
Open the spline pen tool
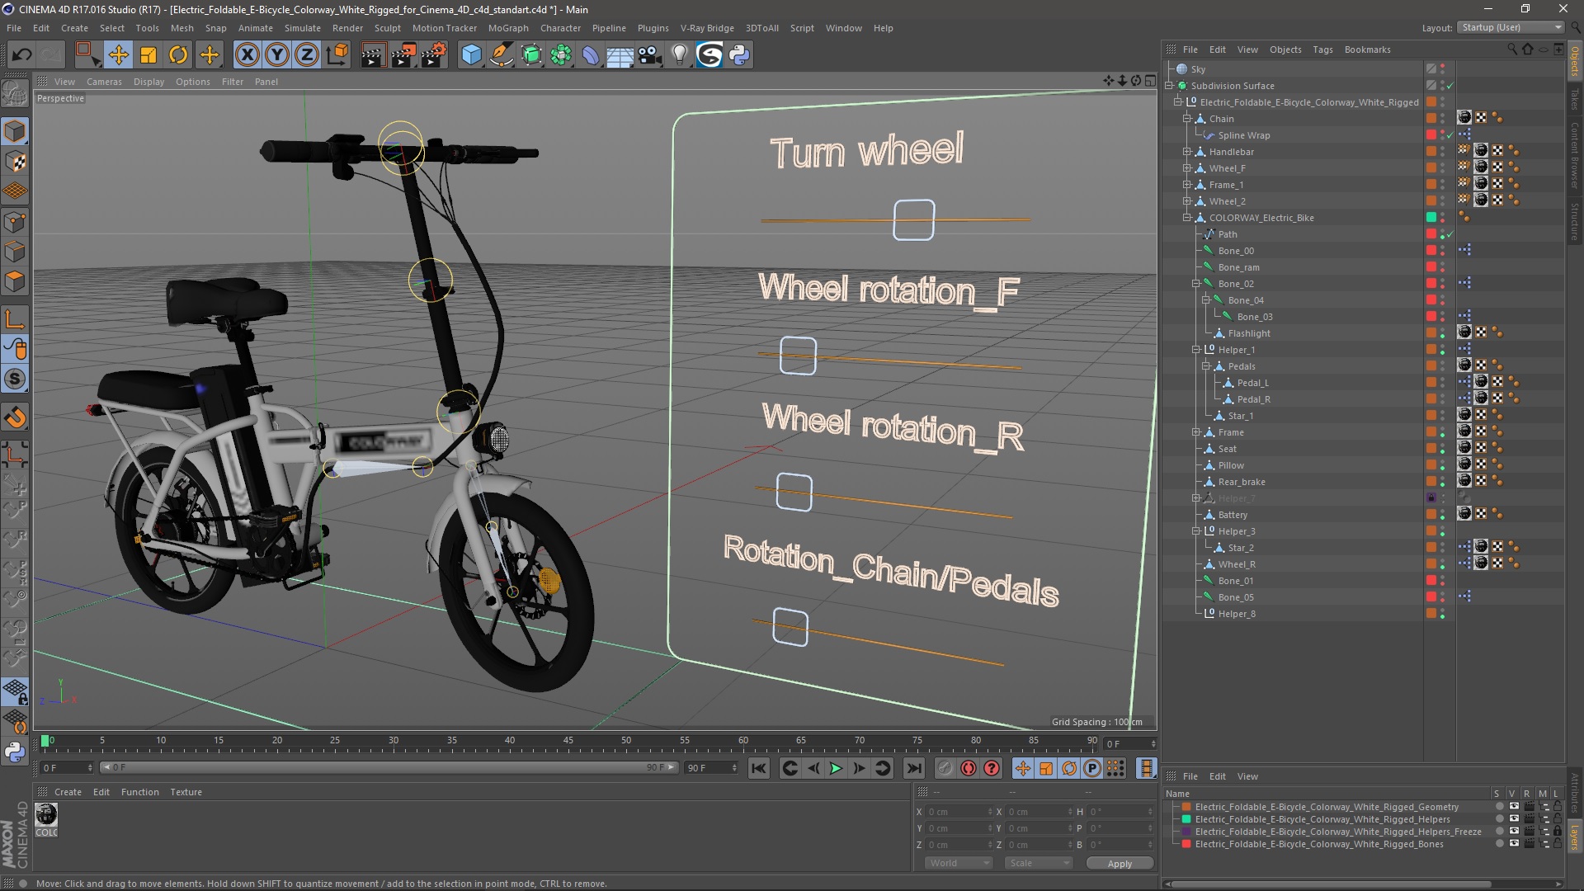coord(501,55)
